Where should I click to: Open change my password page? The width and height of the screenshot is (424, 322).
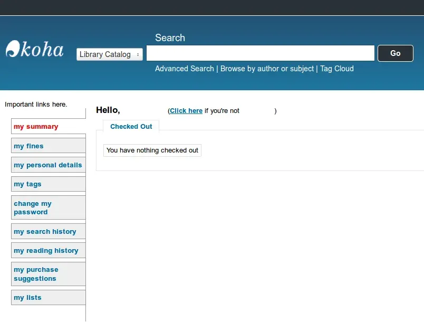click(x=49, y=207)
